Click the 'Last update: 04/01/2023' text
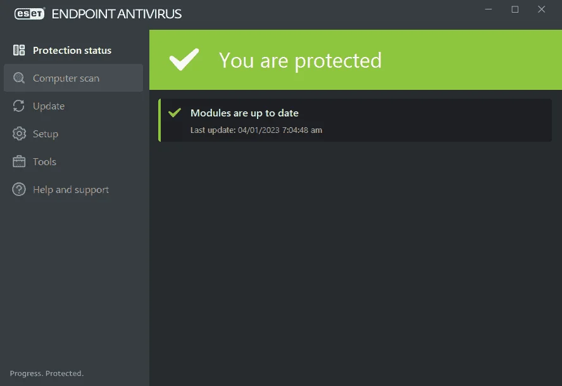 pos(256,130)
